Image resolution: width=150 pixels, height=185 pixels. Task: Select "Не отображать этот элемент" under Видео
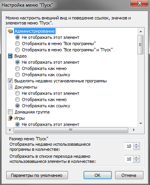tap(17, 62)
